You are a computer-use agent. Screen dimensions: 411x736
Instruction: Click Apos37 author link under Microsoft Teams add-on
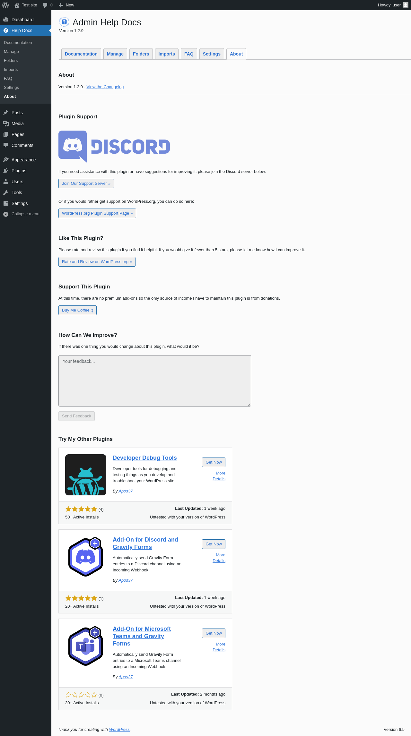(126, 677)
